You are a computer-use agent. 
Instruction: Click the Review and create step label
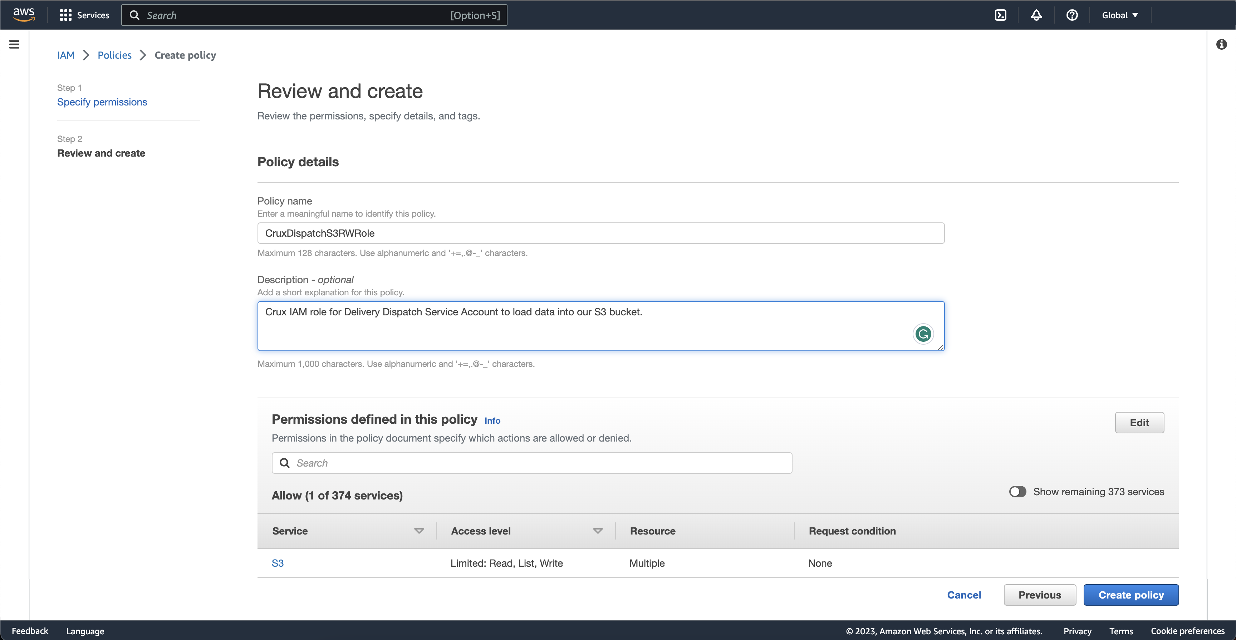coord(101,153)
